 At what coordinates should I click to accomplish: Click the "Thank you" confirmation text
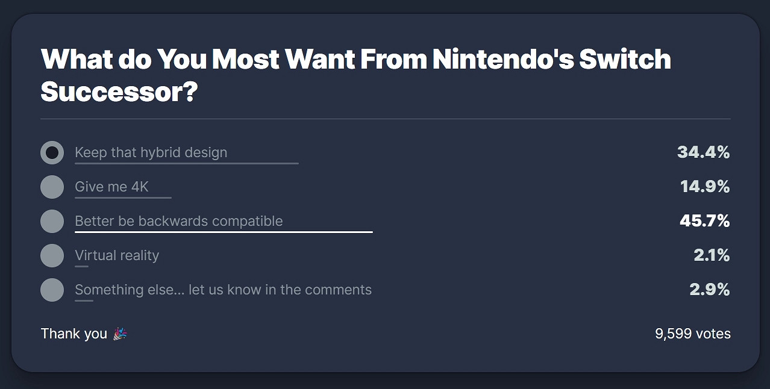click(74, 334)
